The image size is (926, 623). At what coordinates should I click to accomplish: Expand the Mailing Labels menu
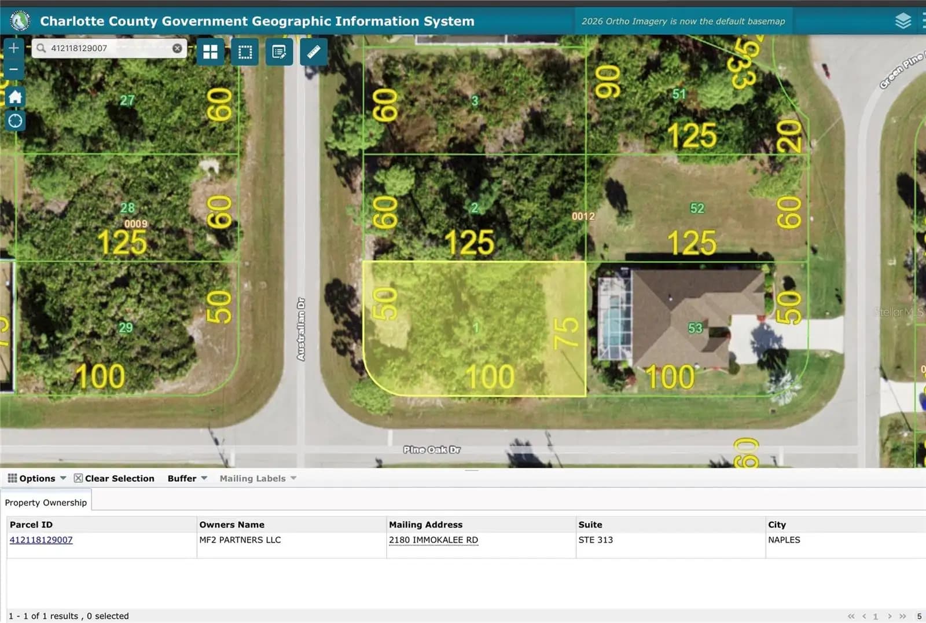coord(258,478)
